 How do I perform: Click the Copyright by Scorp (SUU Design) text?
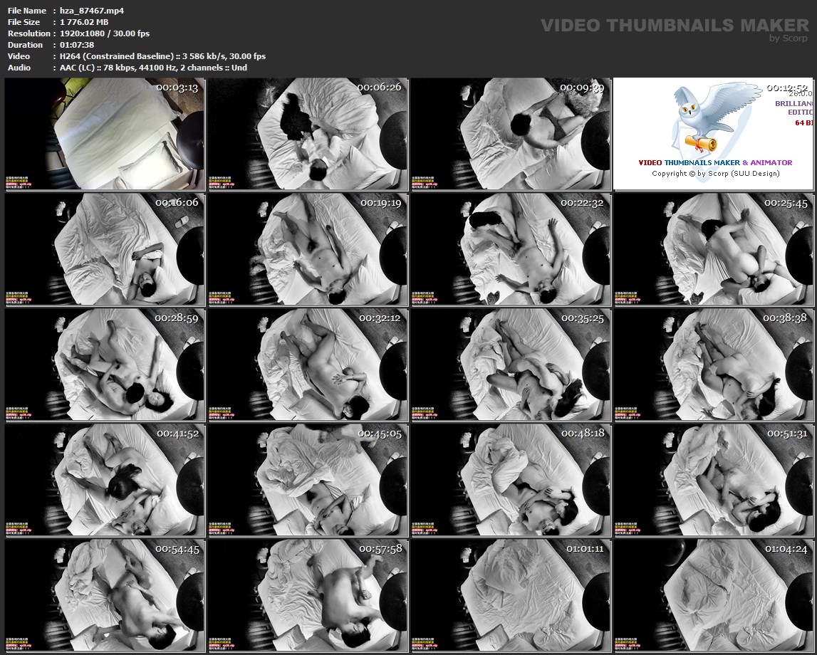(x=715, y=174)
